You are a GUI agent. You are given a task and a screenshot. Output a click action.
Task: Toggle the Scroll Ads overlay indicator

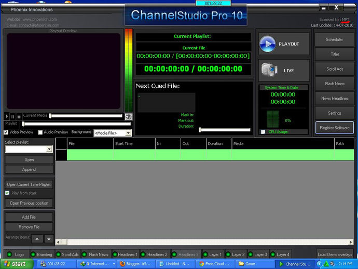click(58, 254)
